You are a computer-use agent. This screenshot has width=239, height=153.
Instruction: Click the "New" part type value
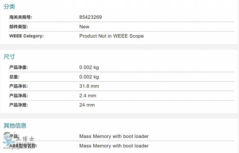(x=84, y=27)
